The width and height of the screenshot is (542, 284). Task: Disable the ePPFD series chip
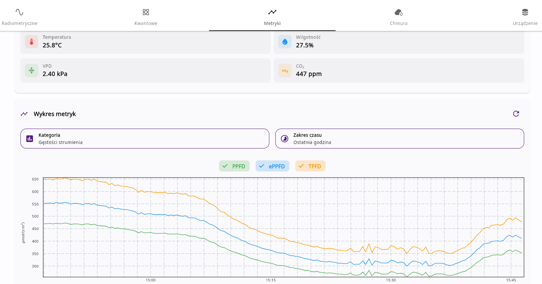point(272,166)
